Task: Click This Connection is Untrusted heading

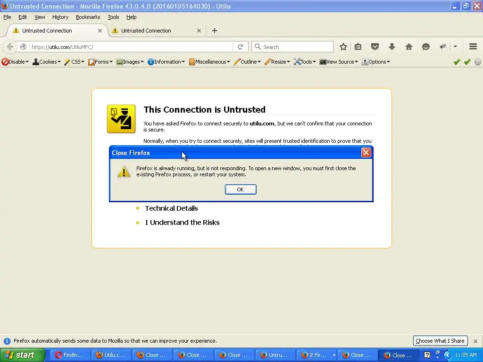Action: pyautogui.click(x=205, y=109)
